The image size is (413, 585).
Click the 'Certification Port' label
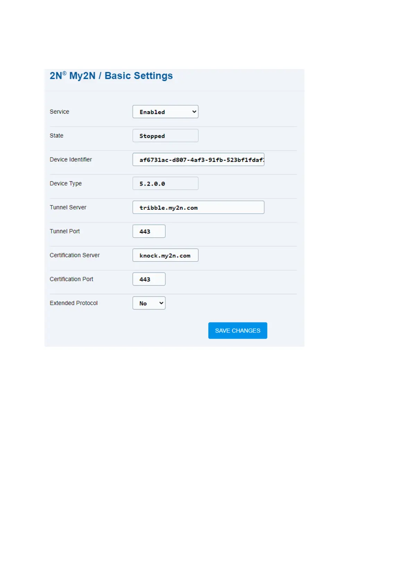71,279
